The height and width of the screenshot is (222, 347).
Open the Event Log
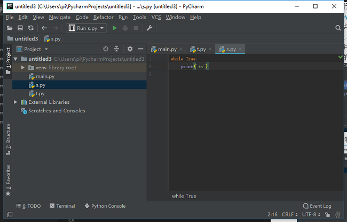pyautogui.click(x=317, y=206)
